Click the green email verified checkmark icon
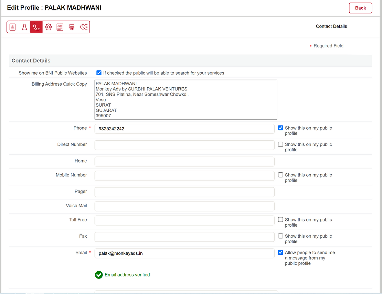This screenshot has height=294, width=382. 99,275
